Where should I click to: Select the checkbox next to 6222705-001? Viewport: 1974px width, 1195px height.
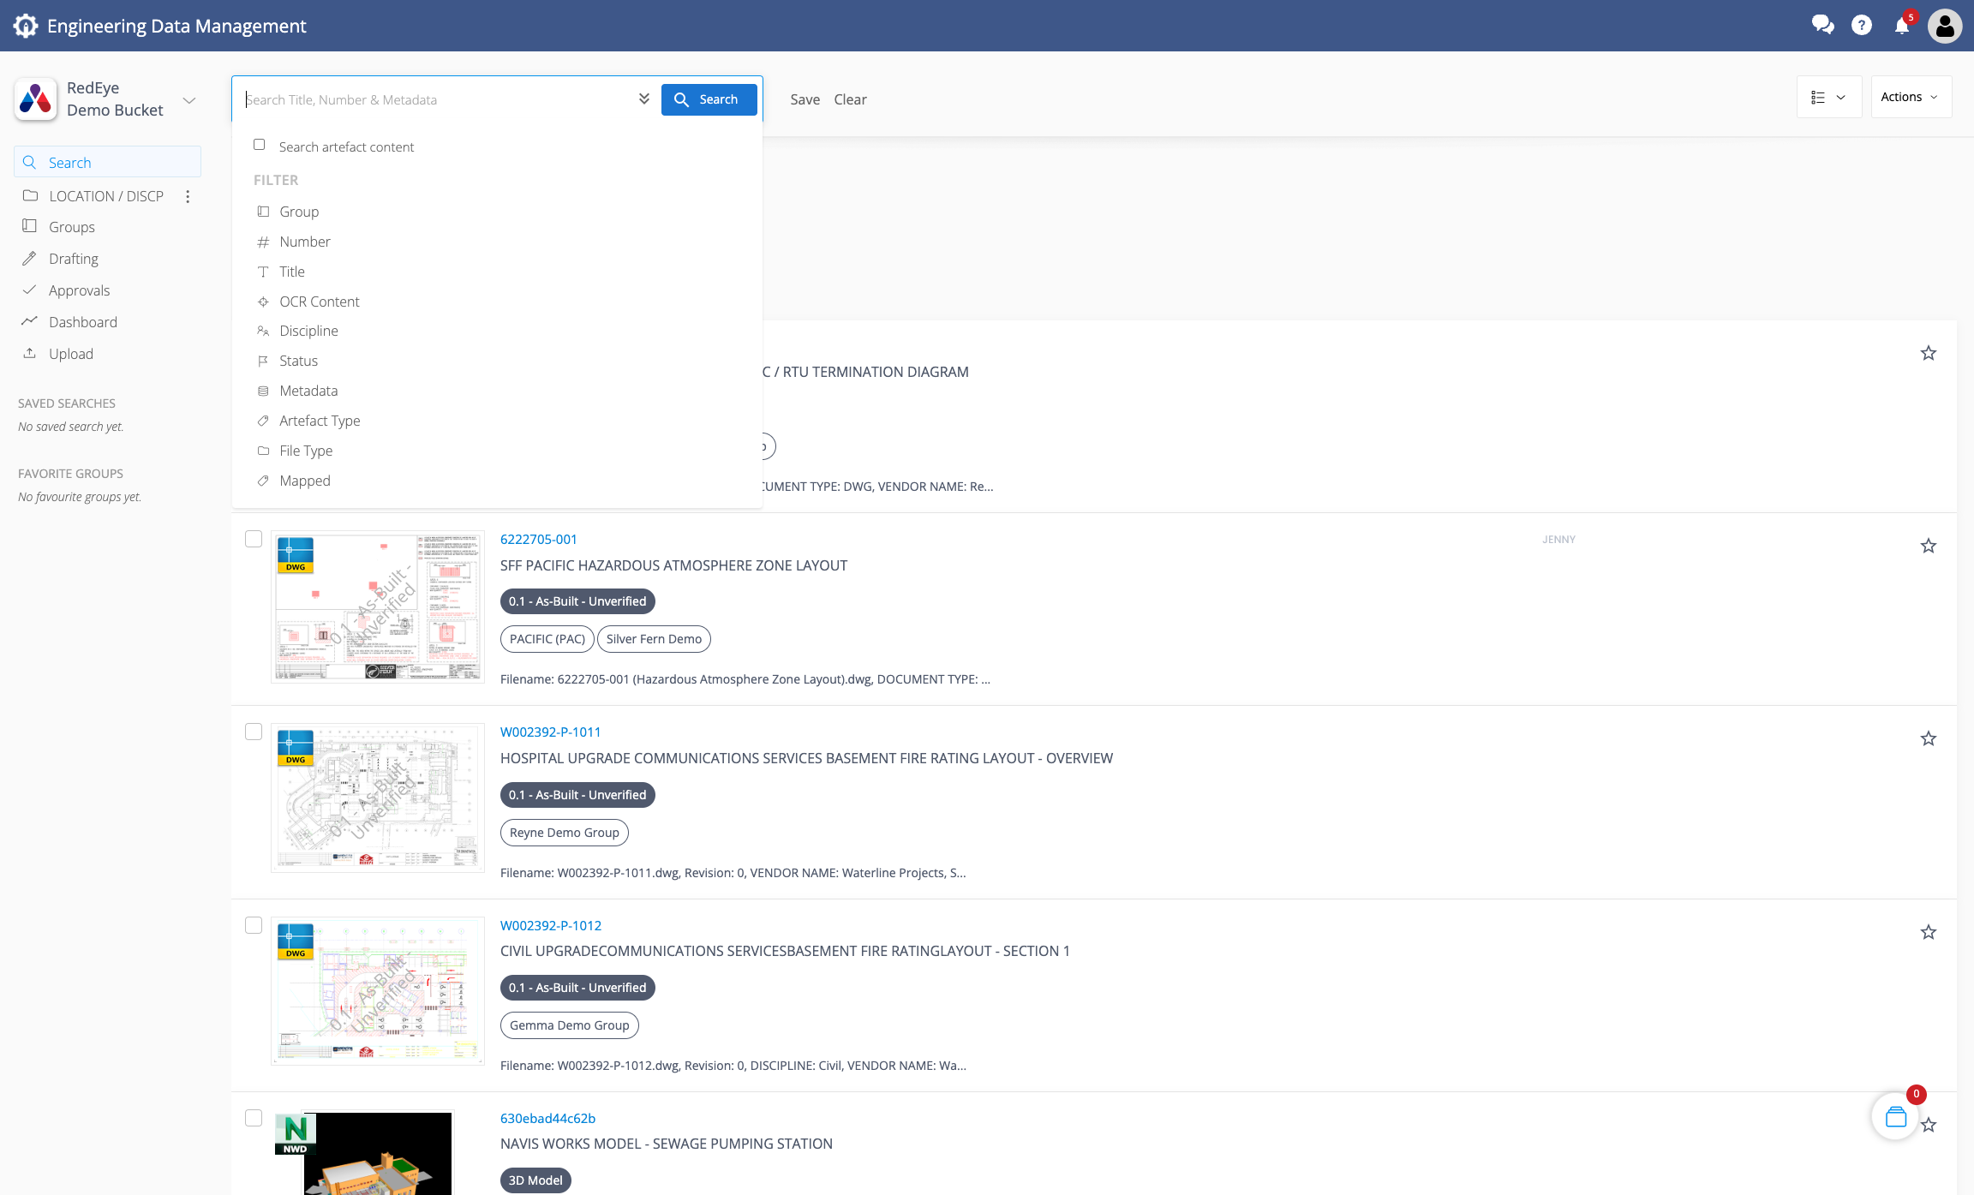pyautogui.click(x=254, y=539)
